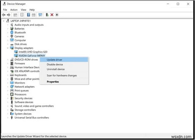Open the Help menu
This screenshot has height=140, width=195.
(32, 10)
